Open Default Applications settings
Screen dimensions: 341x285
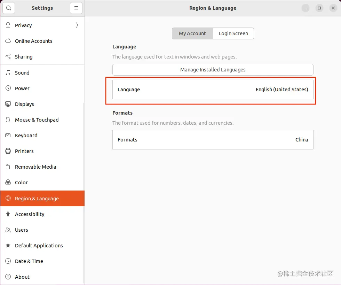pyautogui.click(x=42, y=246)
